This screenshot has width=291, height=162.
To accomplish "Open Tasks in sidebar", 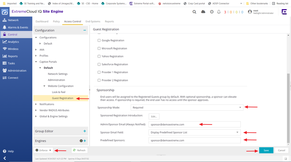I will point(16,63).
